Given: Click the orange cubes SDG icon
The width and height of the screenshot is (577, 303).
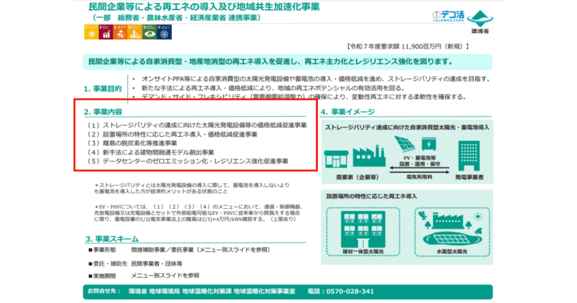Looking at the screenshot, I should click(121, 32).
